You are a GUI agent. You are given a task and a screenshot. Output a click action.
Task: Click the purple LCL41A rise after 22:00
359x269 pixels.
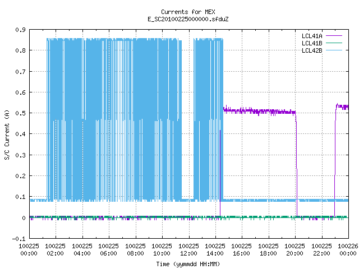coord(335,160)
